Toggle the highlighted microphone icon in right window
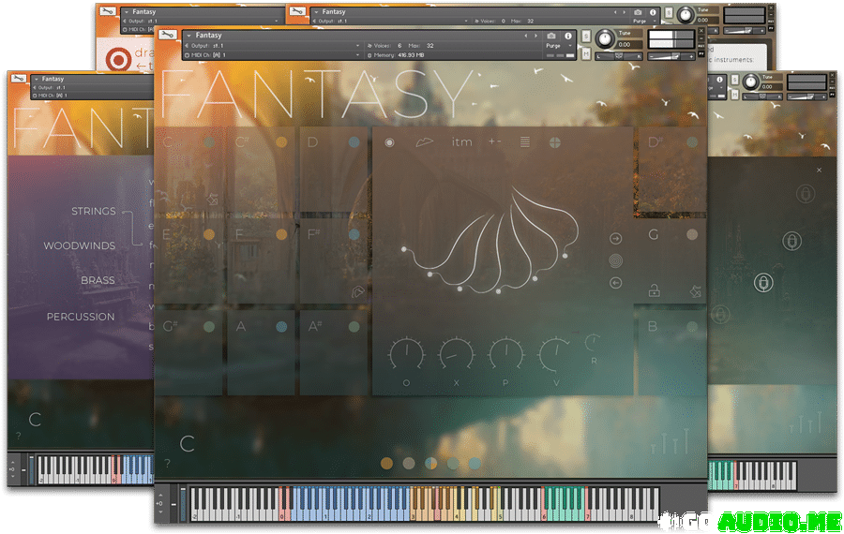 763,282
